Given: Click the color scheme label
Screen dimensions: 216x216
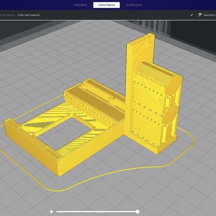Looking at the screenshot, I should click(x=8, y=15).
